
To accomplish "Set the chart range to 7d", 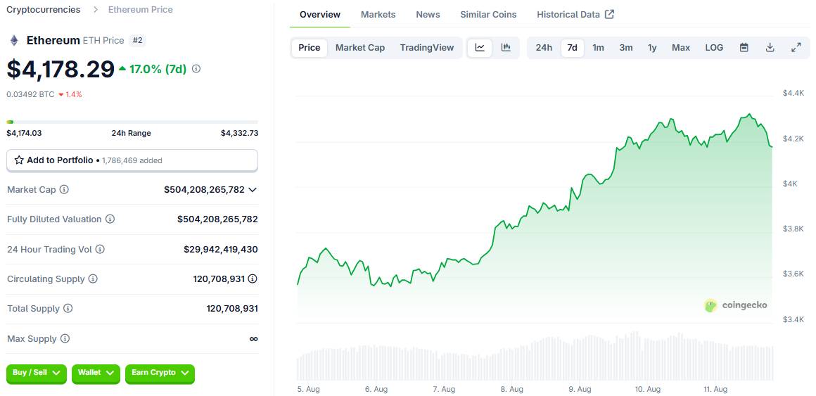I will (573, 48).
